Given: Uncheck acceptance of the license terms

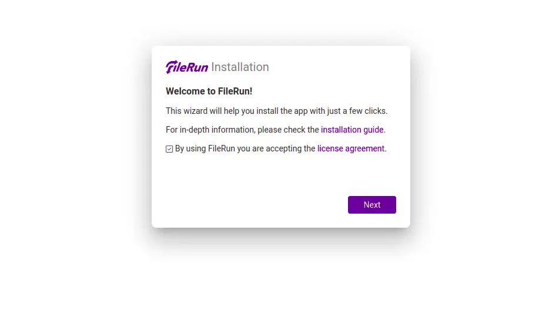Looking at the screenshot, I should tap(169, 149).
